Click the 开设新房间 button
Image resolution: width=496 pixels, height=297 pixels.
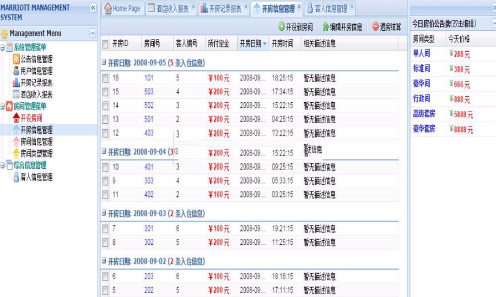click(x=295, y=27)
